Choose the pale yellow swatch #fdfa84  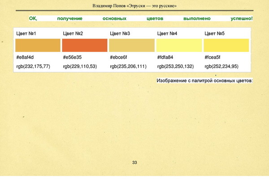[179, 45]
